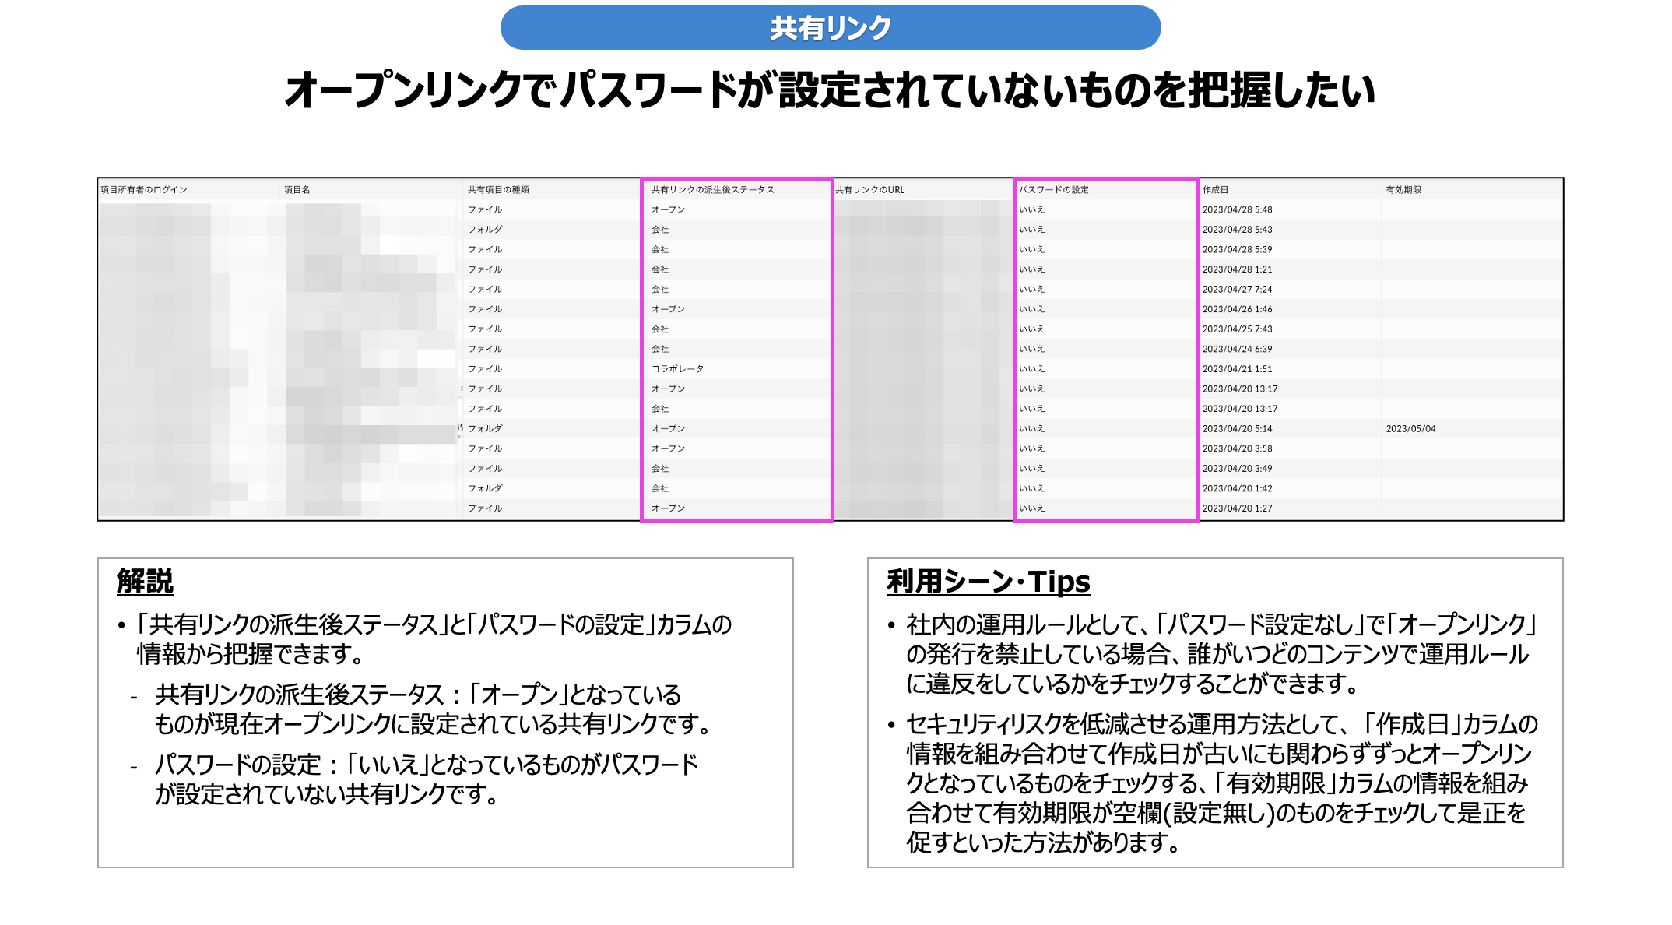Select the 2023/05/04 expiration date cell
This screenshot has height=925, width=1672.
pos(1410,429)
